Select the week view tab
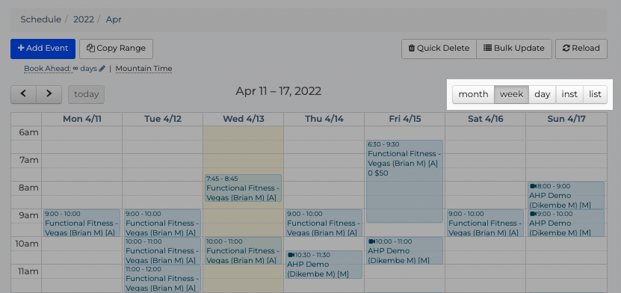621x293 pixels. click(x=511, y=95)
